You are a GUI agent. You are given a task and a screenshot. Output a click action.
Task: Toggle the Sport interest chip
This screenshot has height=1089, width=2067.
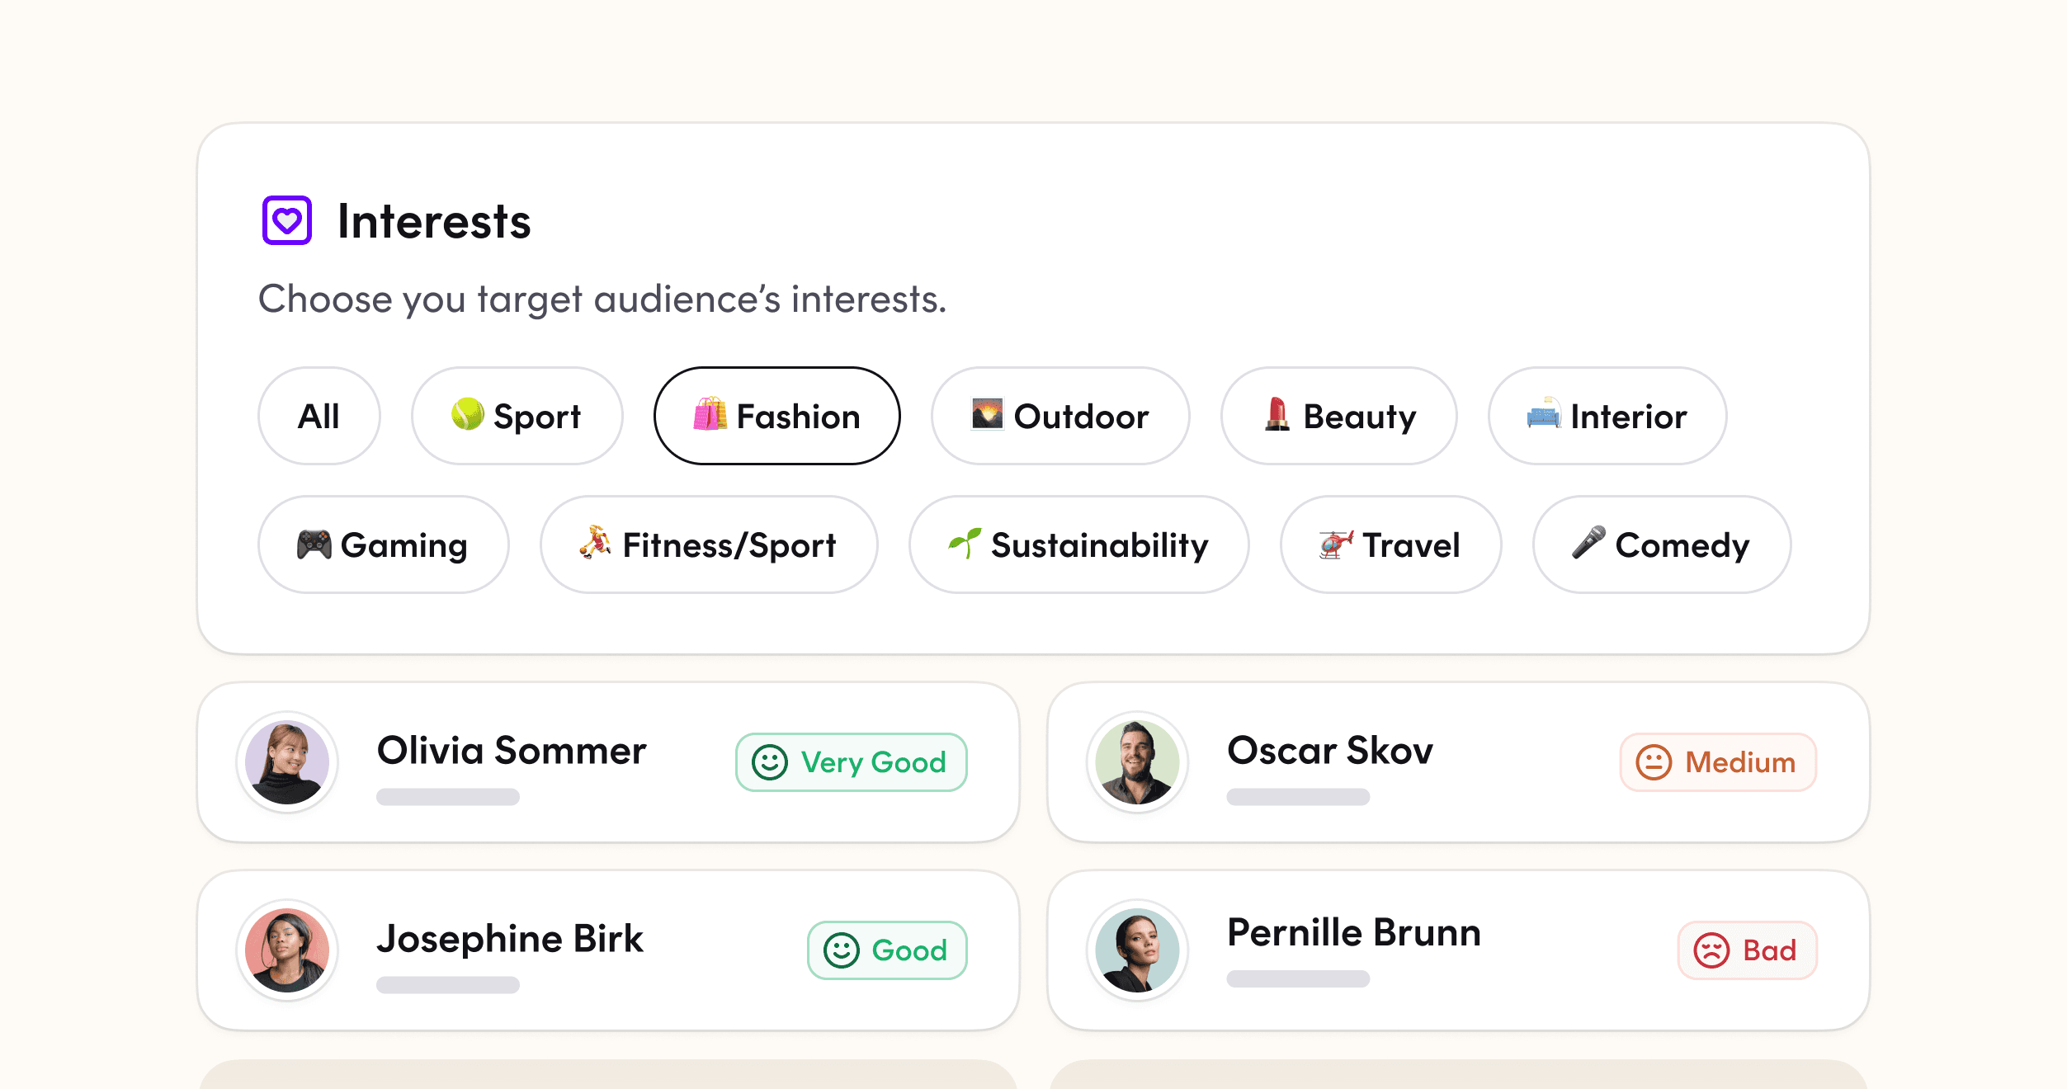coord(517,416)
